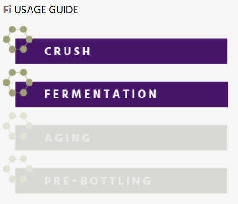Select the purple Crush stage bar
This screenshot has height=204, width=238.
121,51
